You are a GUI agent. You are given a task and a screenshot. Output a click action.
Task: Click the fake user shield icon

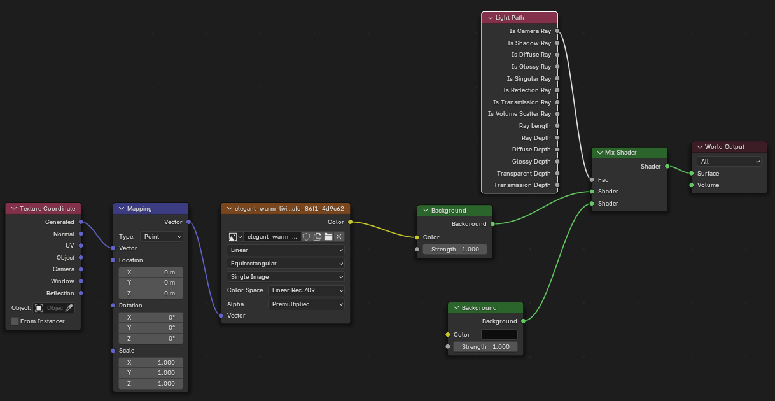pyautogui.click(x=307, y=237)
